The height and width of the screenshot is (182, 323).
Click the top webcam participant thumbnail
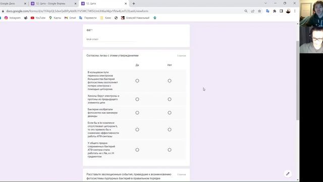311,13
